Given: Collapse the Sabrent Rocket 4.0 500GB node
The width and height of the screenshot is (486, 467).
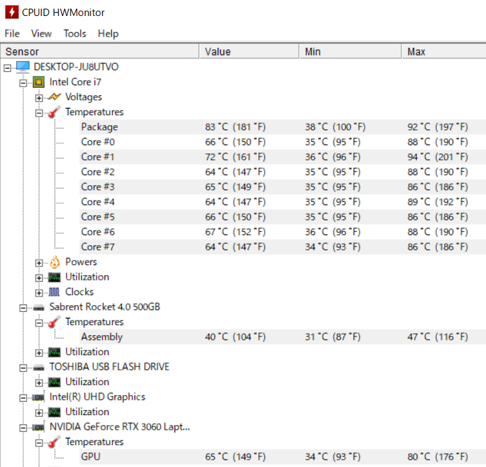Looking at the screenshot, I should (23, 308).
